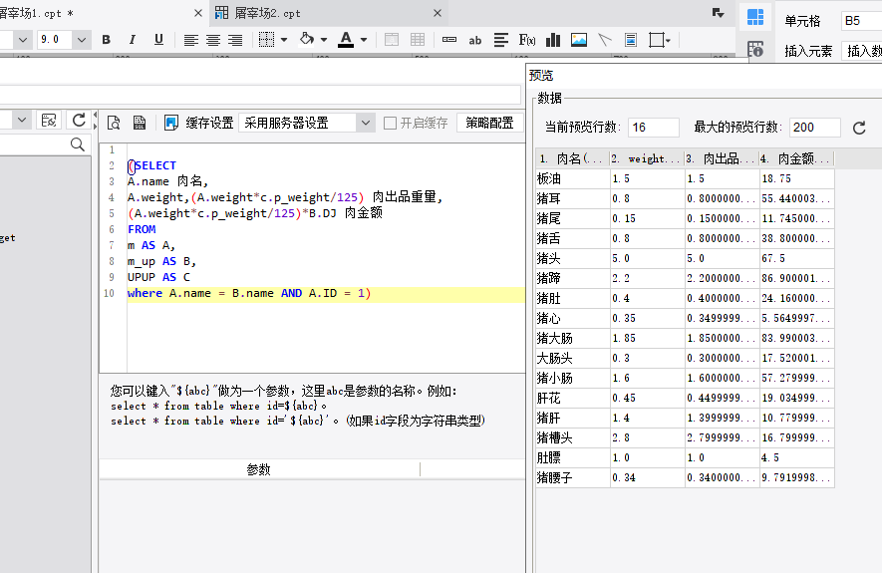The width and height of the screenshot is (882, 573).
Task: Insert formula F(x) icon
Action: (527, 40)
